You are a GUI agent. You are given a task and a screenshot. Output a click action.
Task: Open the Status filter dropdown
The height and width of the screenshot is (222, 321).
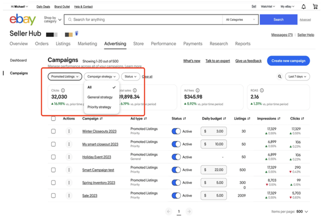point(130,77)
